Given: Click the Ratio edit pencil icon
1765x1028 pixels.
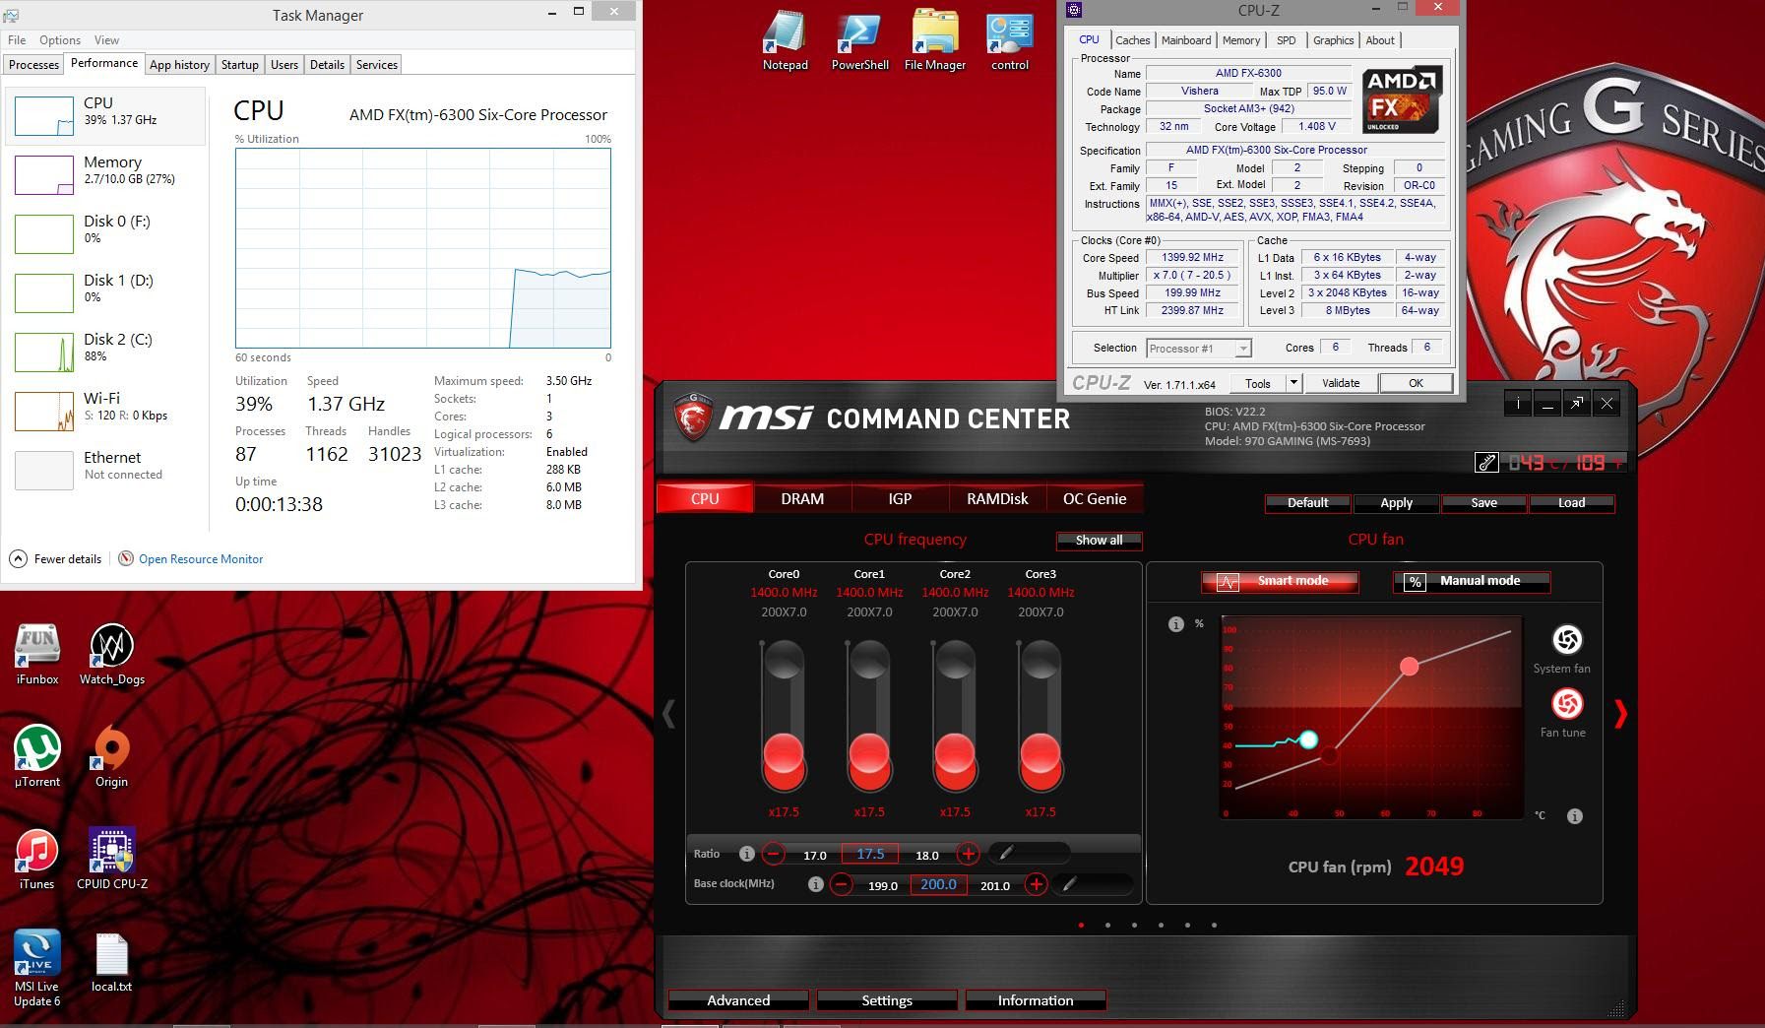Looking at the screenshot, I should tap(1007, 854).
